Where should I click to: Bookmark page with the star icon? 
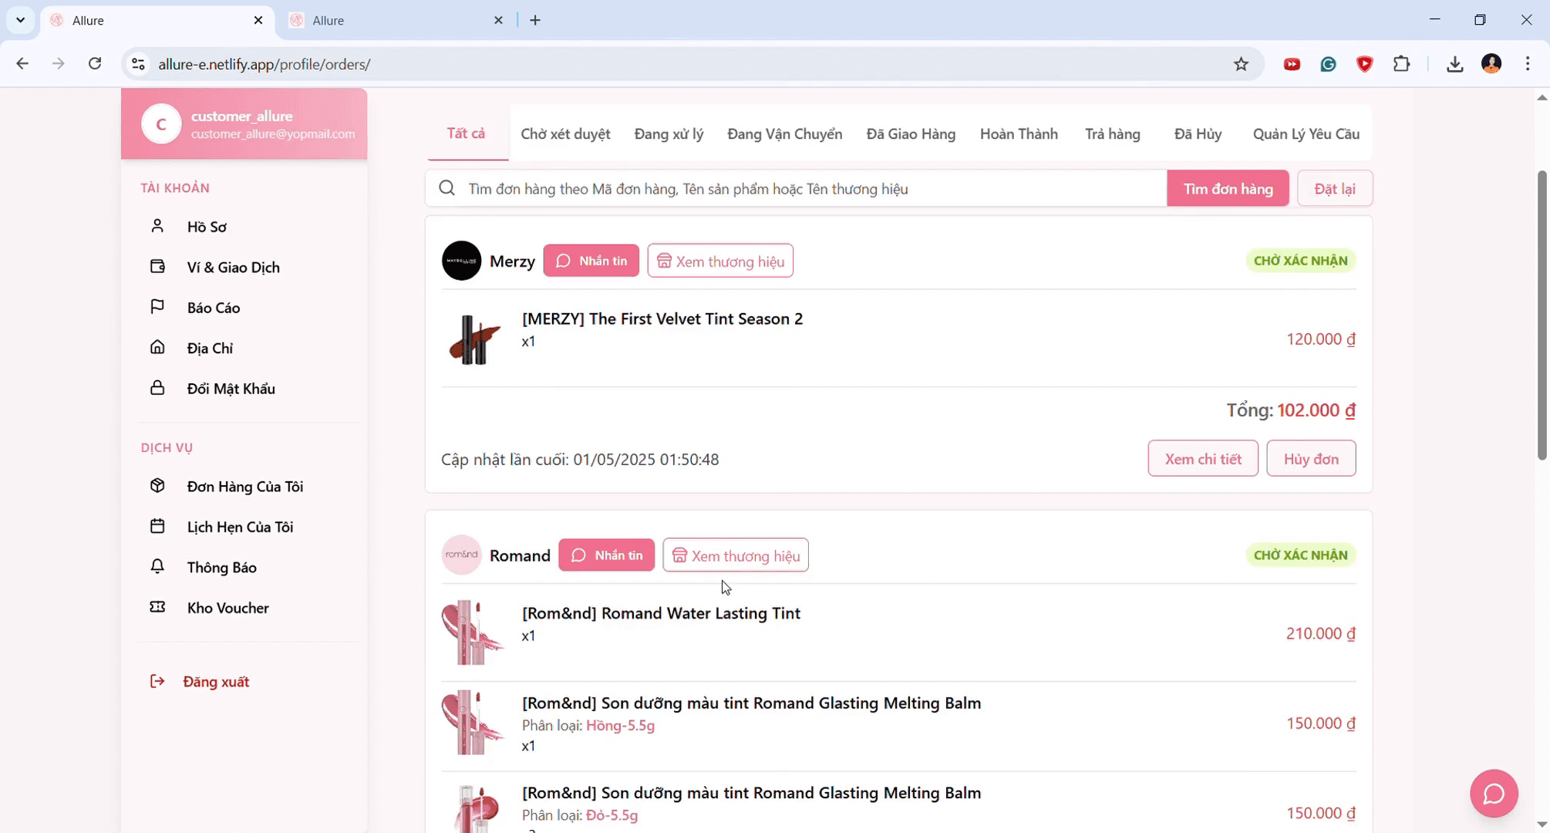(x=1240, y=64)
